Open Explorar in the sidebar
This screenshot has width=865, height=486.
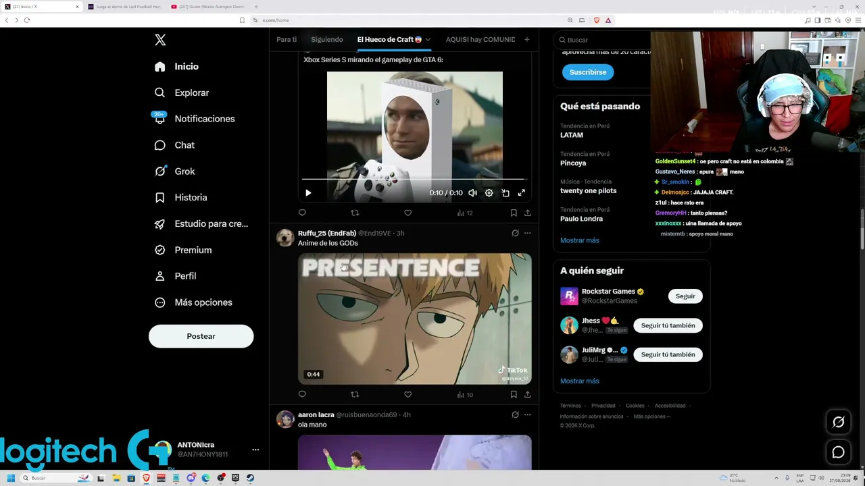tap(182, 92)
